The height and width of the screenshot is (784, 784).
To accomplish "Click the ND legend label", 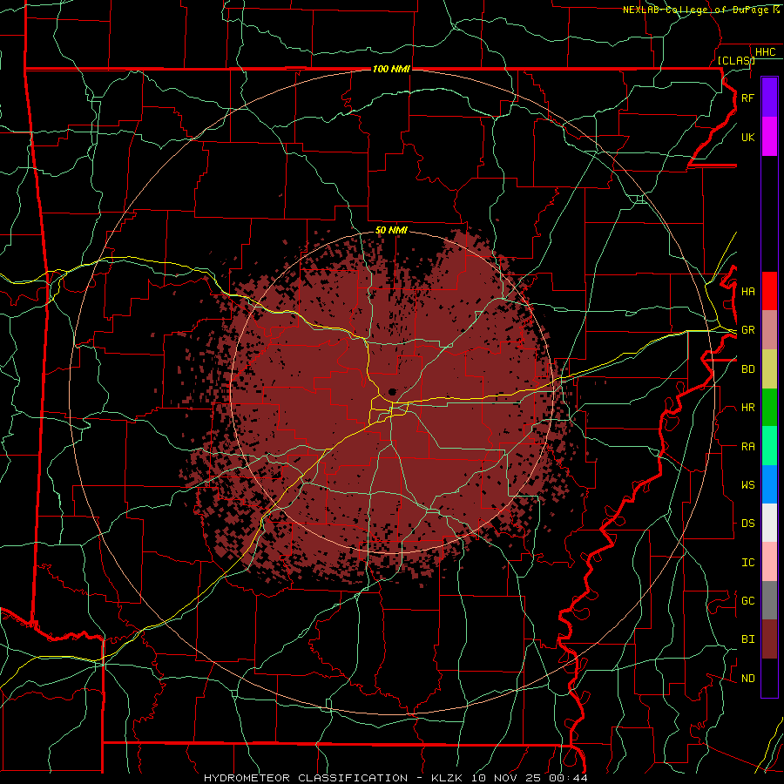I will [747, 679].
